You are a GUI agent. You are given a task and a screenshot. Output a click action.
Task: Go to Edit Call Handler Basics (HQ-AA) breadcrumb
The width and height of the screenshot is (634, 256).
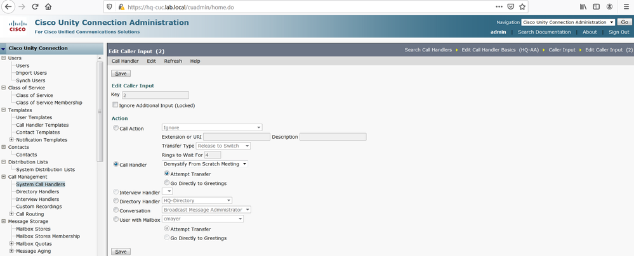(x=500, y=50)
